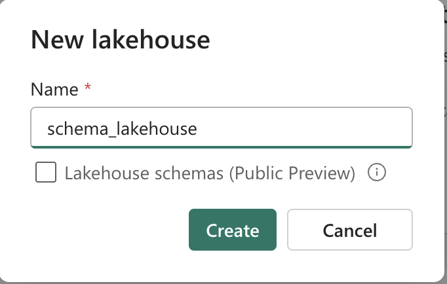The height and width of the screenshot is (284, 447).
Task: Click the white Cancel button
Action: [x=349, y=230]
